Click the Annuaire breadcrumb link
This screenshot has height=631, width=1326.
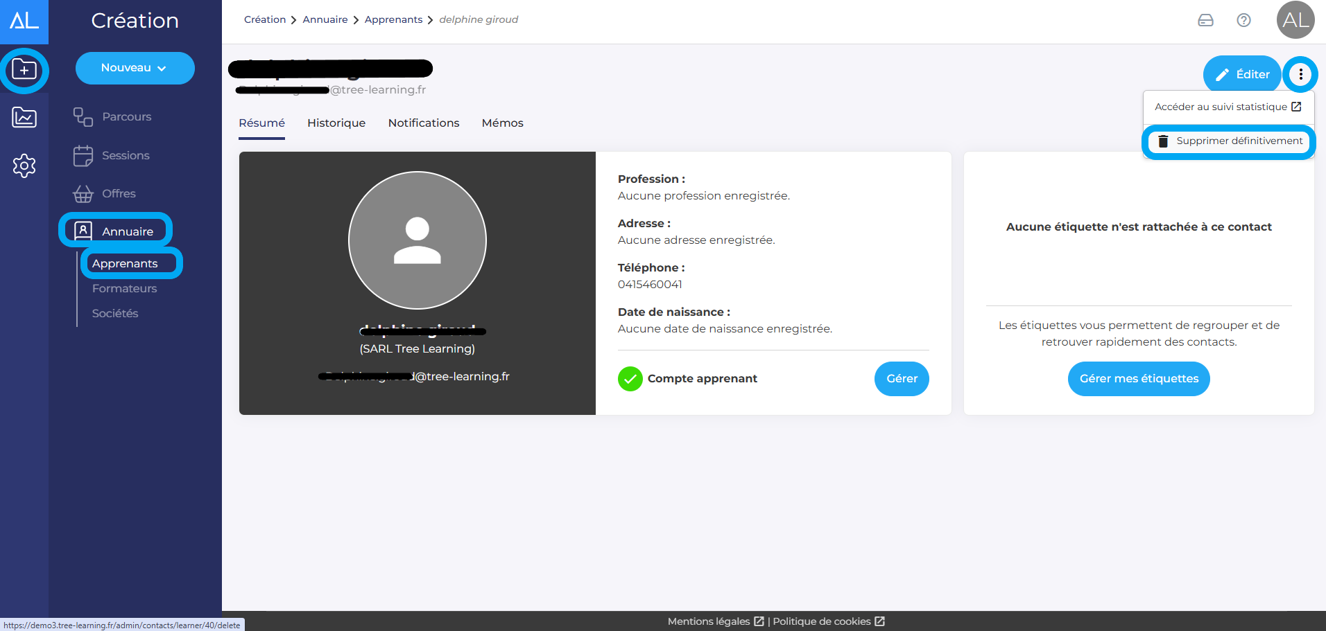click(x=325, y=20)
